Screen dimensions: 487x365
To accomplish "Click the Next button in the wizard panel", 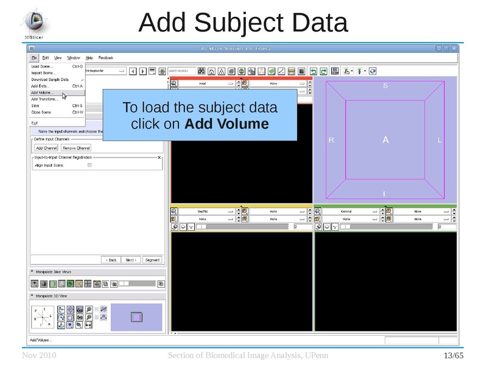I will point(130,260).
